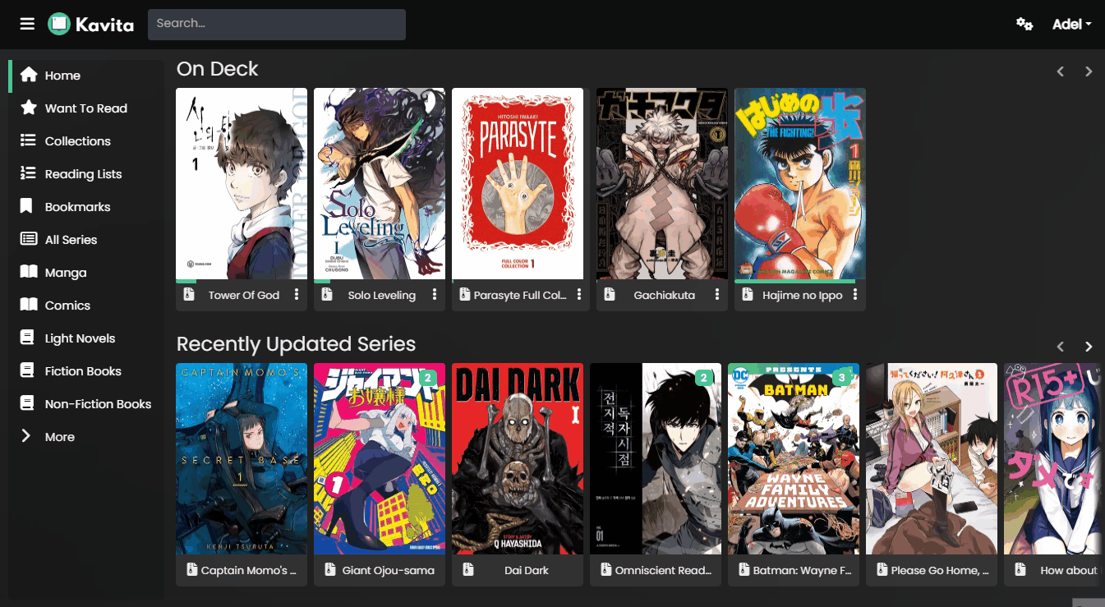1105x607 pixels.
Task: Open Want To Read star icon
Action: coord(29,108)
